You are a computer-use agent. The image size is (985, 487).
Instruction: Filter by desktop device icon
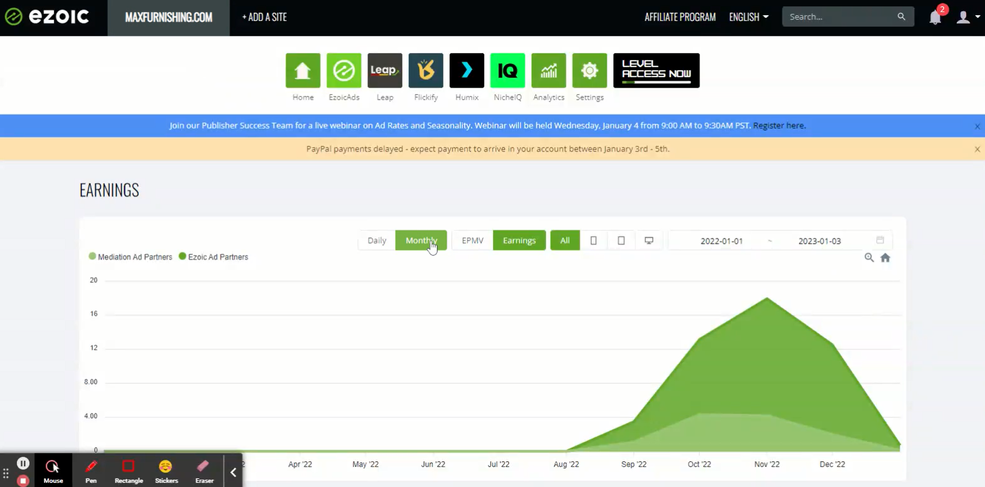point(649,240)
